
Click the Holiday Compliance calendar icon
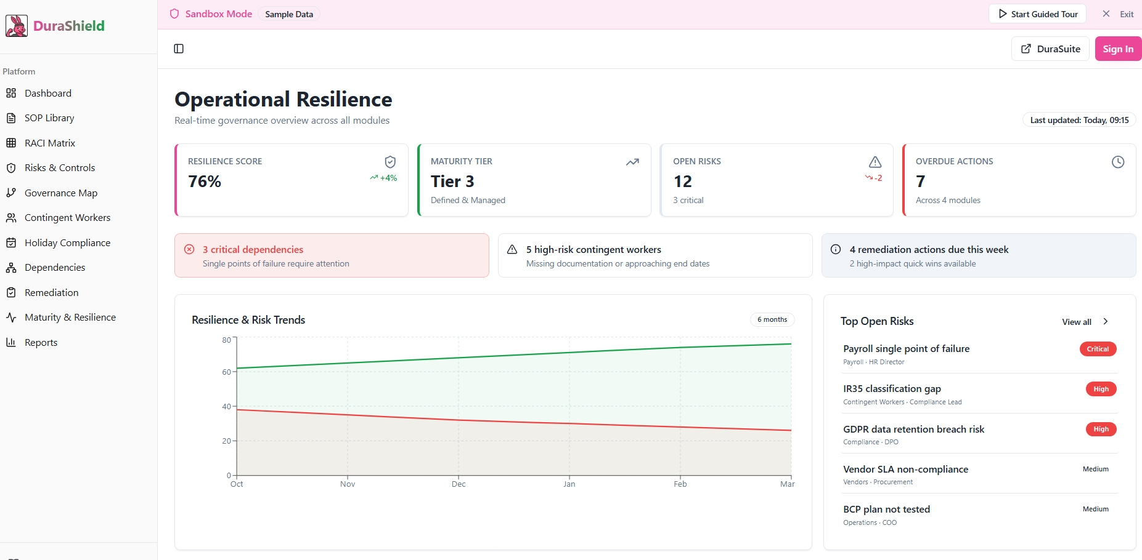(11, 242)
